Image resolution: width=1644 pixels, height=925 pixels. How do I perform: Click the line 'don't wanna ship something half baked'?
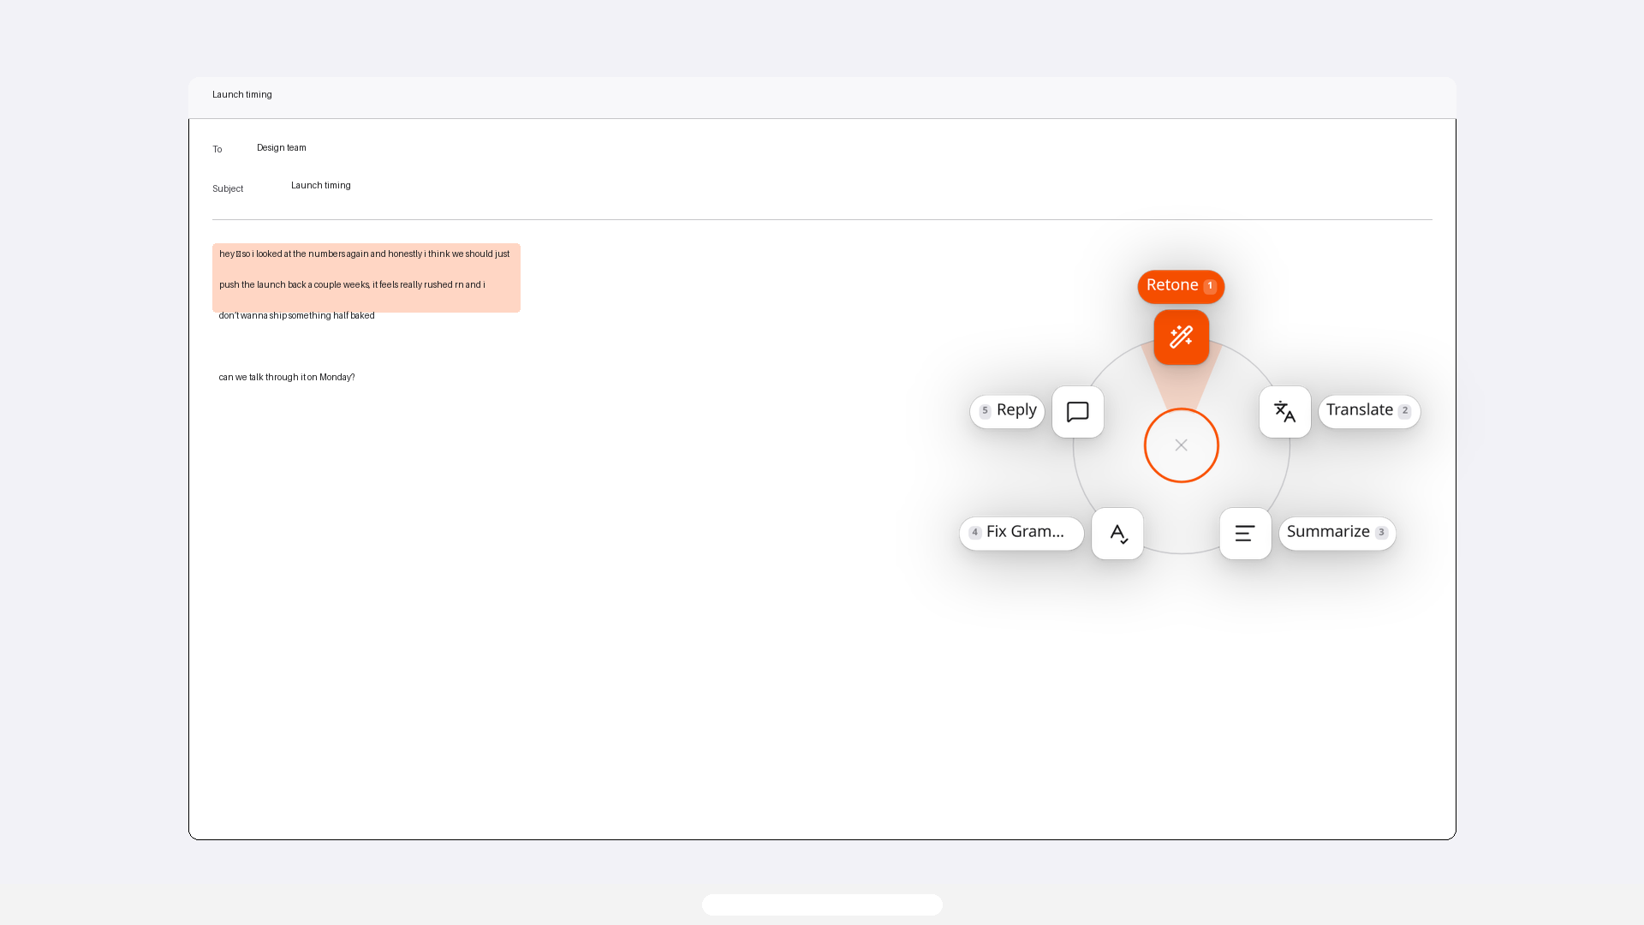(296, 316)
